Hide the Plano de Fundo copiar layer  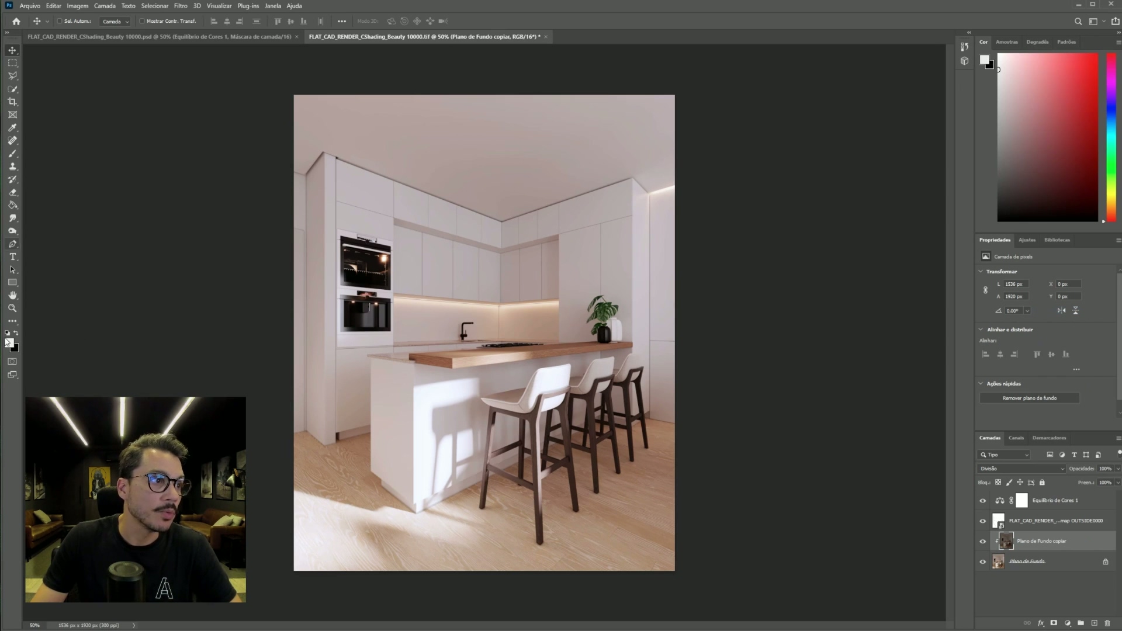(x=982, y=542)
